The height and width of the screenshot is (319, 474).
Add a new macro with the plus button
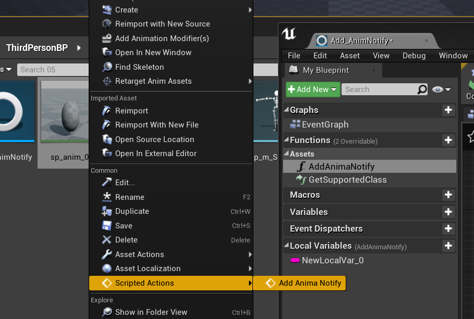click(448, 195)
